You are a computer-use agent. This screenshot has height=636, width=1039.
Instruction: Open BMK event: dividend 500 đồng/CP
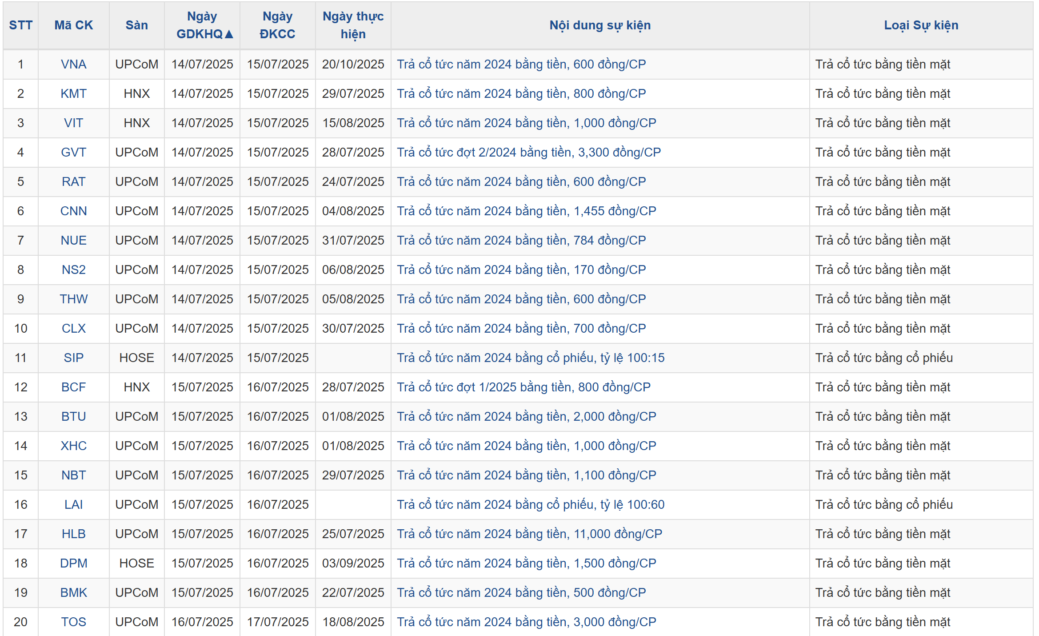521,593
